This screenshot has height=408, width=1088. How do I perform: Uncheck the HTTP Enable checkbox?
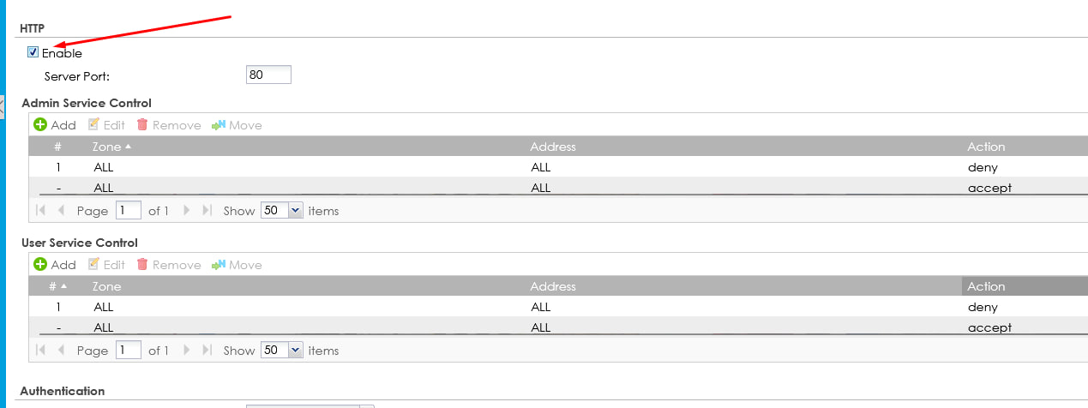33,52
